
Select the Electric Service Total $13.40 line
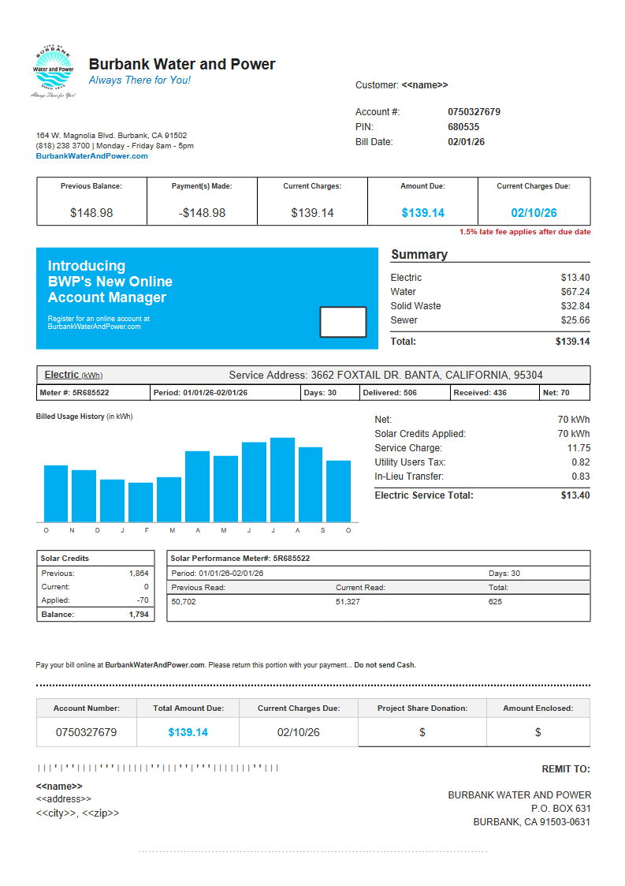click(x=482, y=495)
